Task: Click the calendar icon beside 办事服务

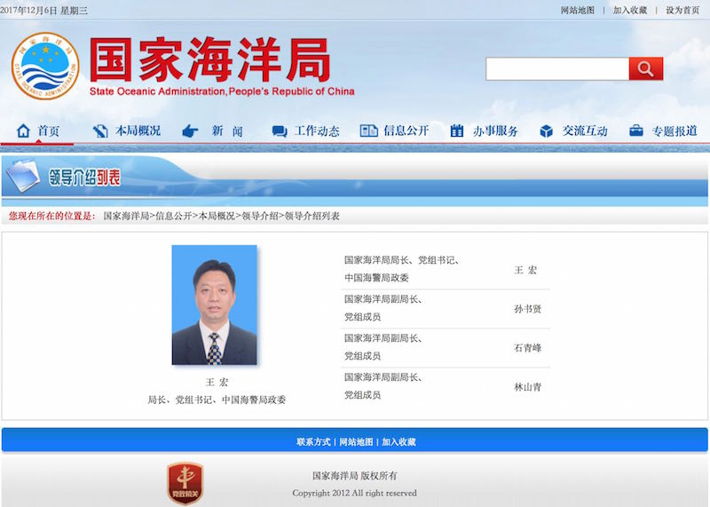Action: click(x=457, y=131)
